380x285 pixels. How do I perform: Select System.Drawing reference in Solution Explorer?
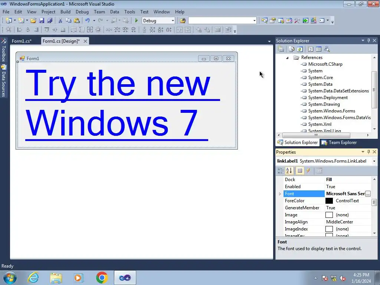pos(324,104)
